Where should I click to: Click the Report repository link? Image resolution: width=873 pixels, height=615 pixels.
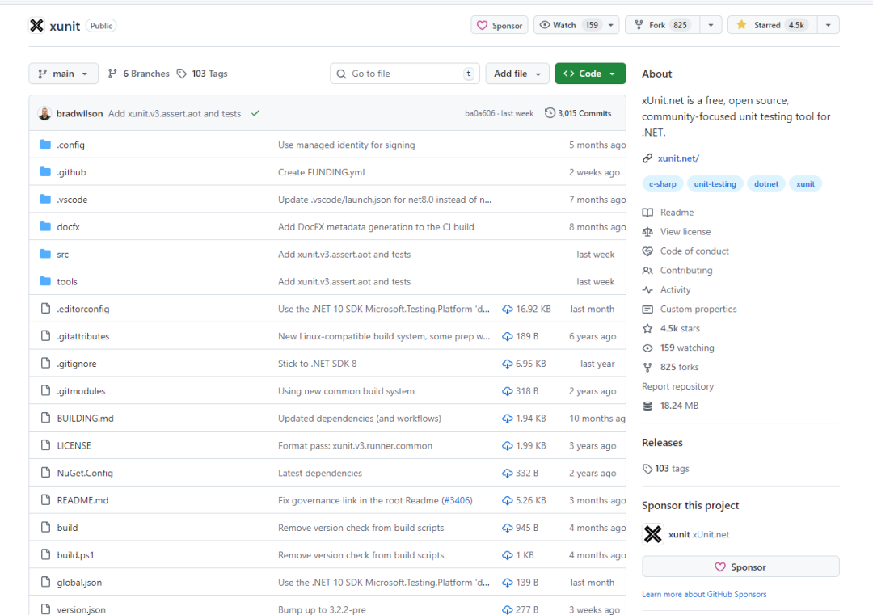677,386
